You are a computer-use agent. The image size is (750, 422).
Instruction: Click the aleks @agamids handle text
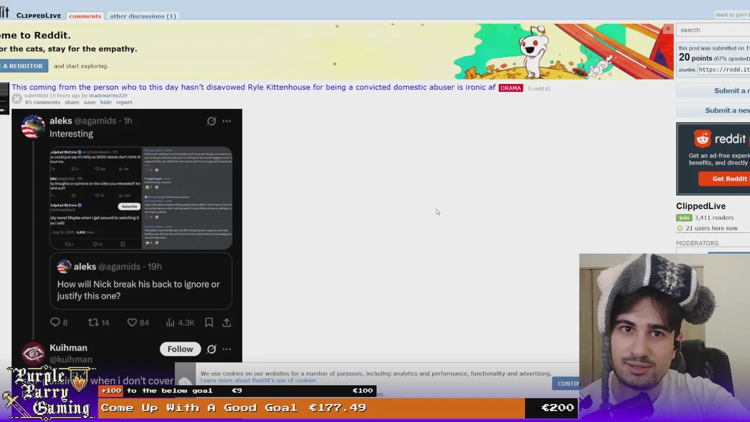95,121
